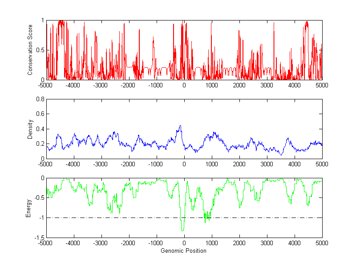Click the 0.2 tick label on Density axis
This screenshot has height=267, width=356.
pyautogui.click(x=39, y=144)
